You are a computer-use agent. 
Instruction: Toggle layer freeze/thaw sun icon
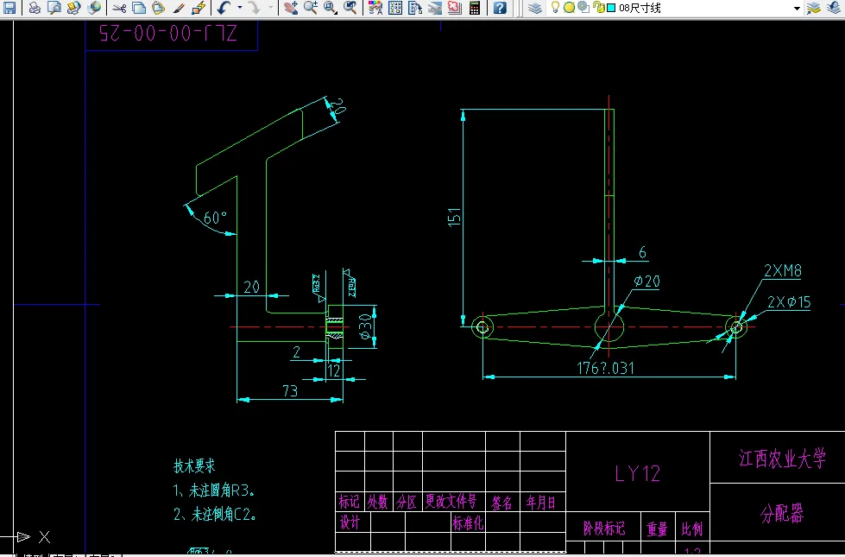tap(569, 8)
